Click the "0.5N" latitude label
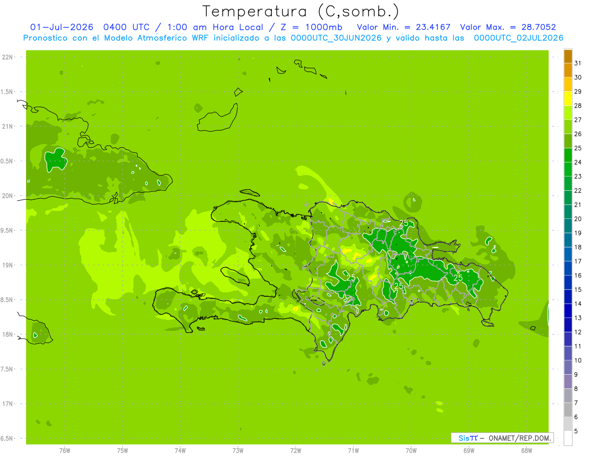 (7, 161)
